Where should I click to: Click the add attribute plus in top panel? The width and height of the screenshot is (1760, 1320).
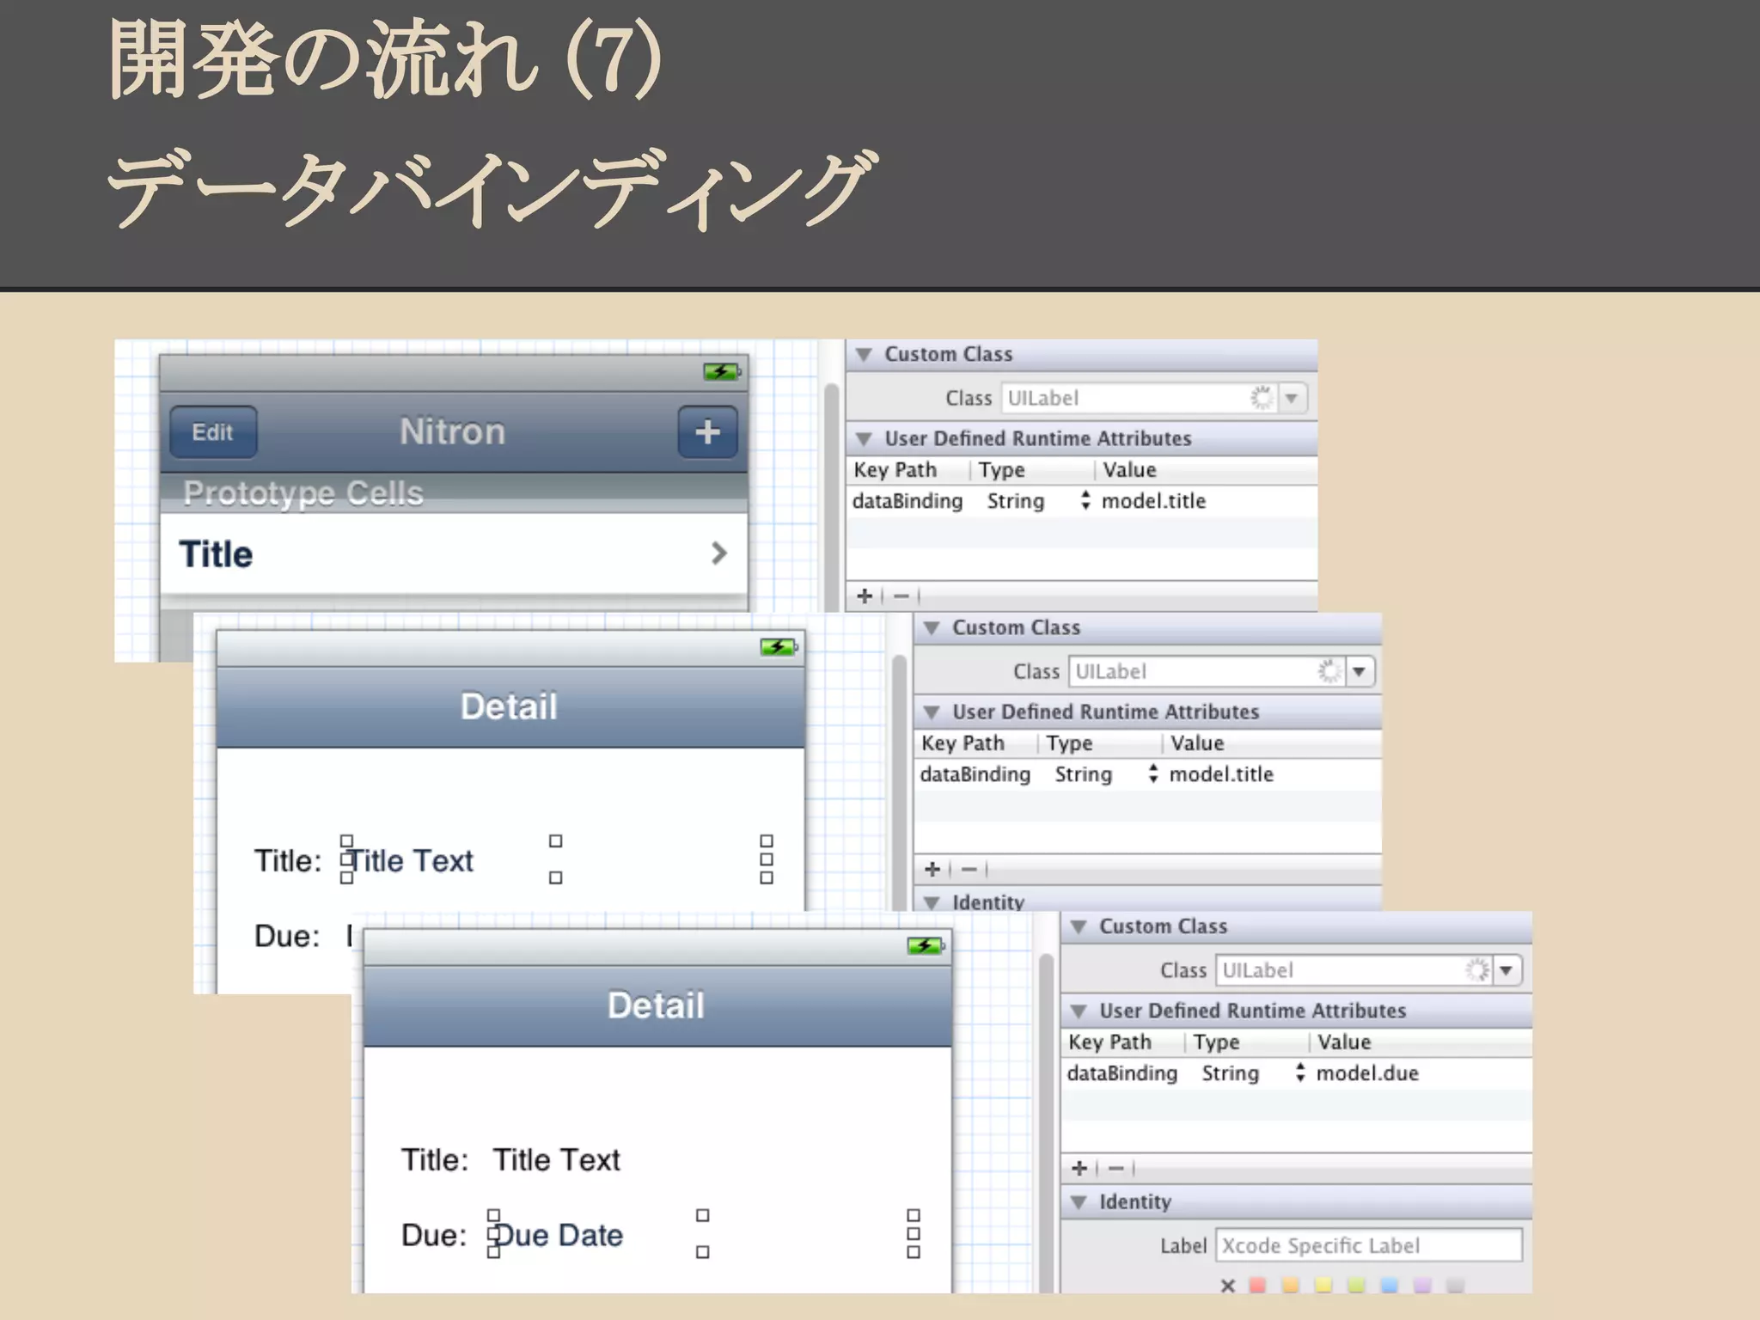[865, 596]
